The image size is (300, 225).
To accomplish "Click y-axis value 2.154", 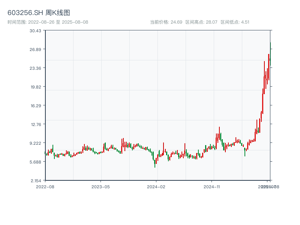I will tap(36, 181).
